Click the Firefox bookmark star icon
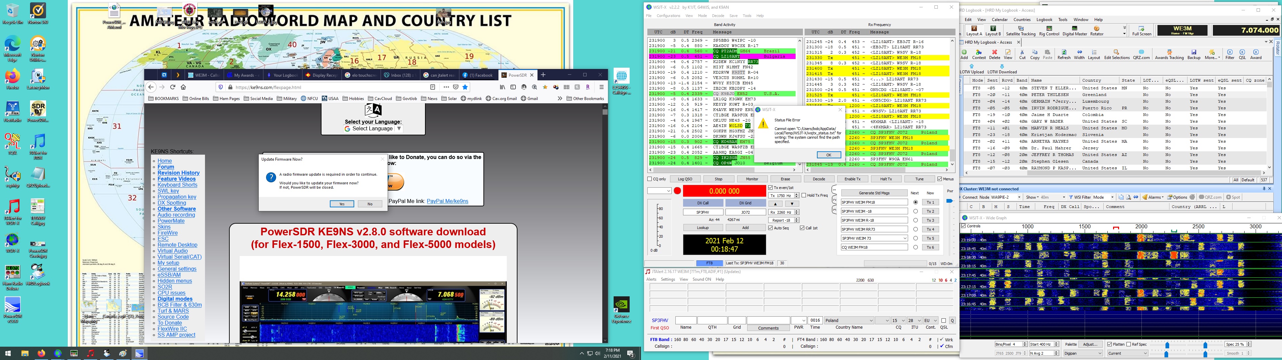The image size is (1282, 360). pyautogui.click(x=465, y=87)
